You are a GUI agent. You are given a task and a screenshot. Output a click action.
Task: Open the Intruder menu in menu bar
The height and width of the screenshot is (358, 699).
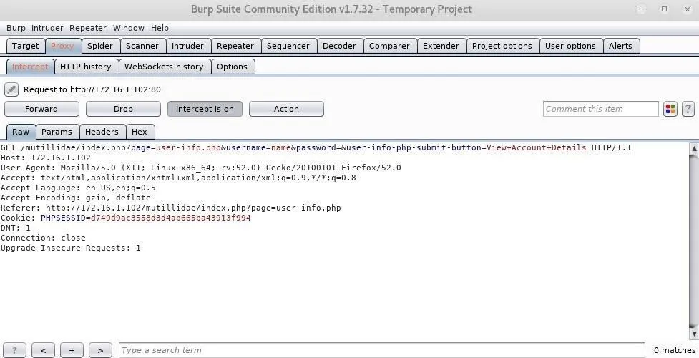47,28
